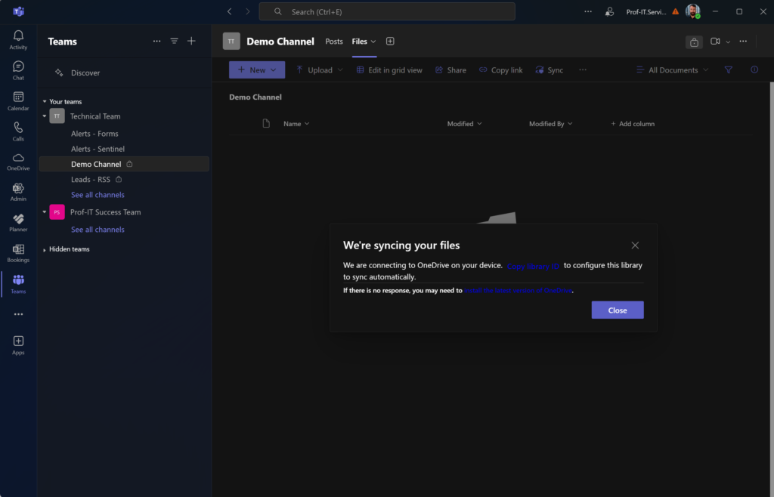Open the Activity feed in sidebar

(18, 39)
